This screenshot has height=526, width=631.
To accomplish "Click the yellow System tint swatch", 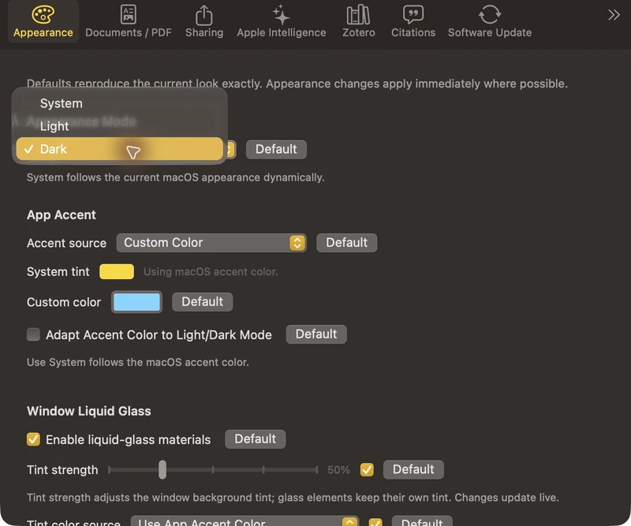I will click(x=117, y=271).
